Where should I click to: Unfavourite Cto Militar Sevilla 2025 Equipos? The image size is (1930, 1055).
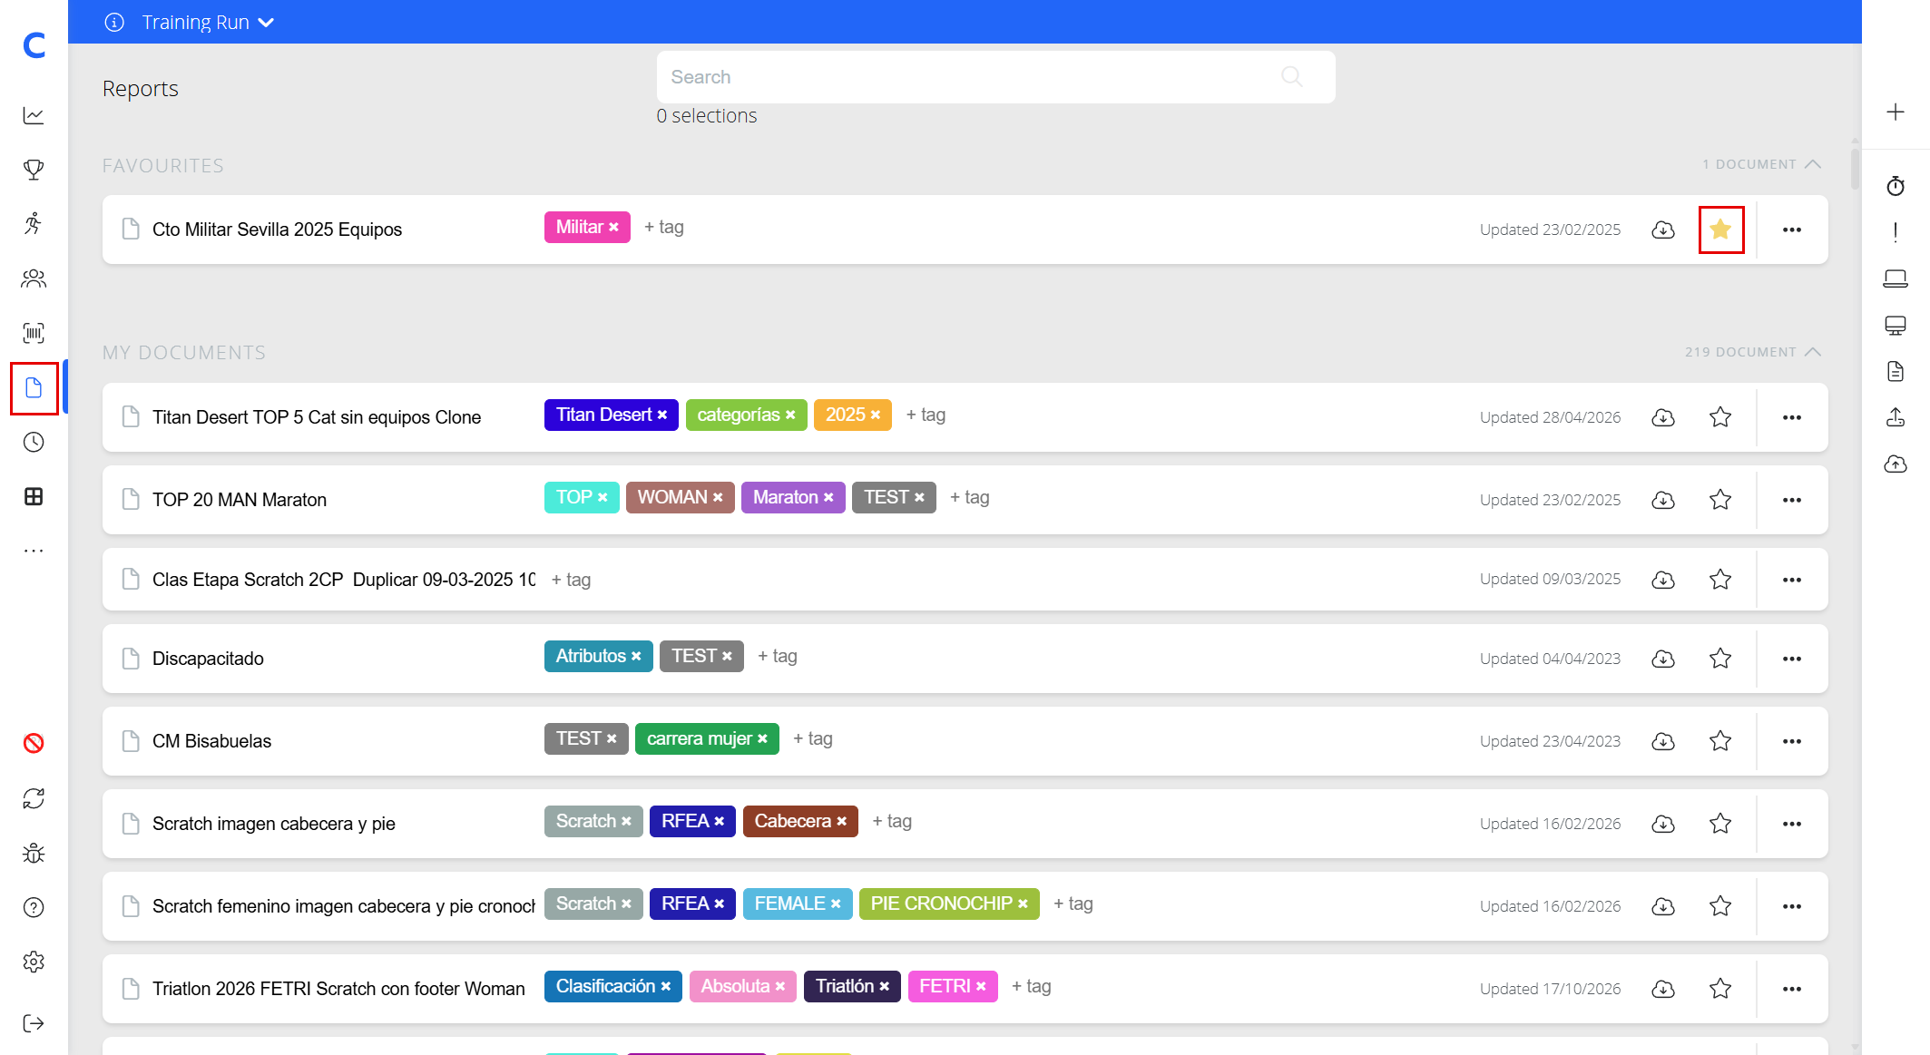(1720, 230)
